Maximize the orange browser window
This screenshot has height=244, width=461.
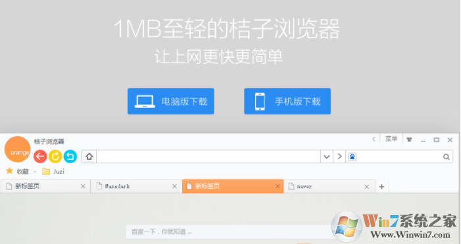[x=437, y=140]
